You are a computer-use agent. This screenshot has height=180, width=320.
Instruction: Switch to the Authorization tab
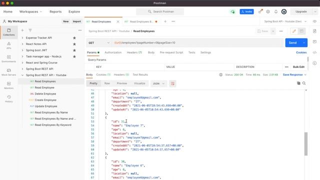tap(113, 52)
